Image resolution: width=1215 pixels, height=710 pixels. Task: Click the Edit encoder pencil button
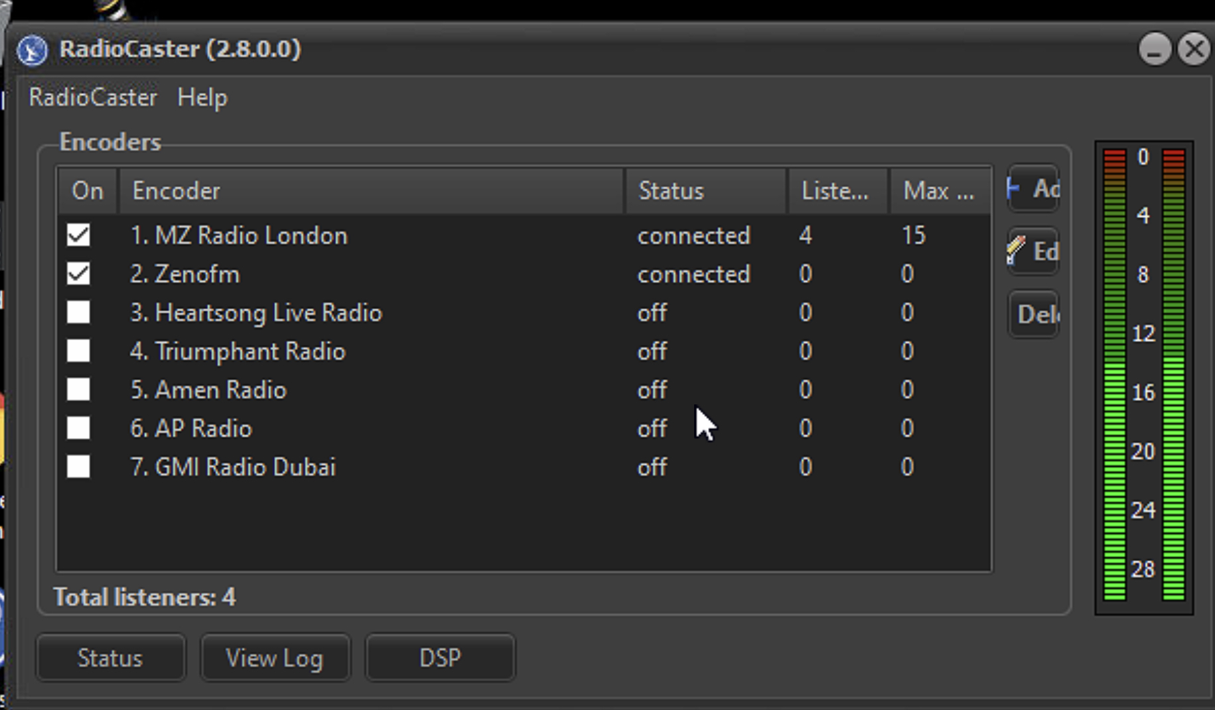tap(1033, 251)
